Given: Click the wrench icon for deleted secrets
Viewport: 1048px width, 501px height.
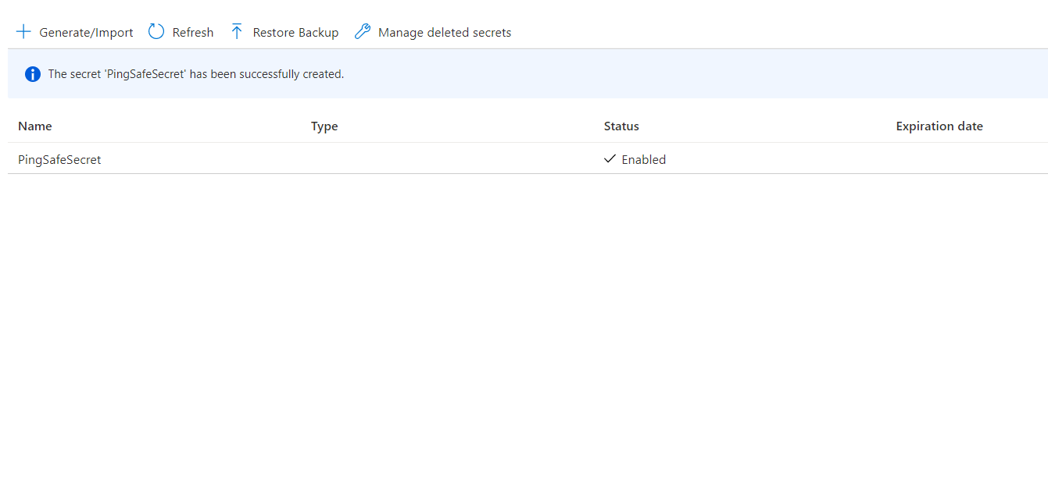Looking at the screenshot, I should pyautogui.click(x=362, y=32).
